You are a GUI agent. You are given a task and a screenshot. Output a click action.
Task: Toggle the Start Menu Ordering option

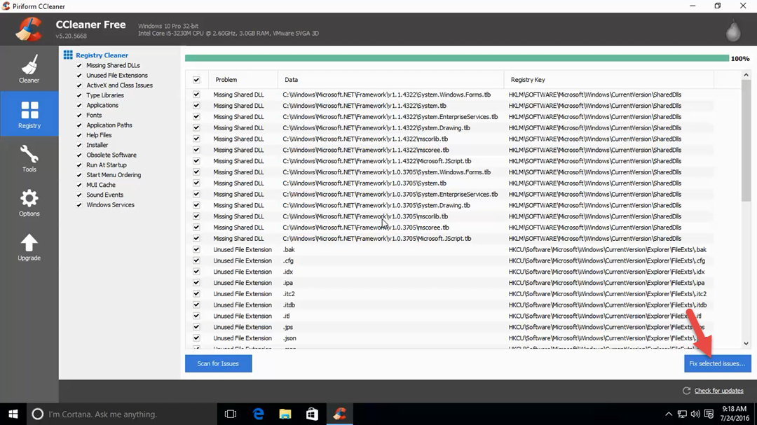[x=79, y=175]
